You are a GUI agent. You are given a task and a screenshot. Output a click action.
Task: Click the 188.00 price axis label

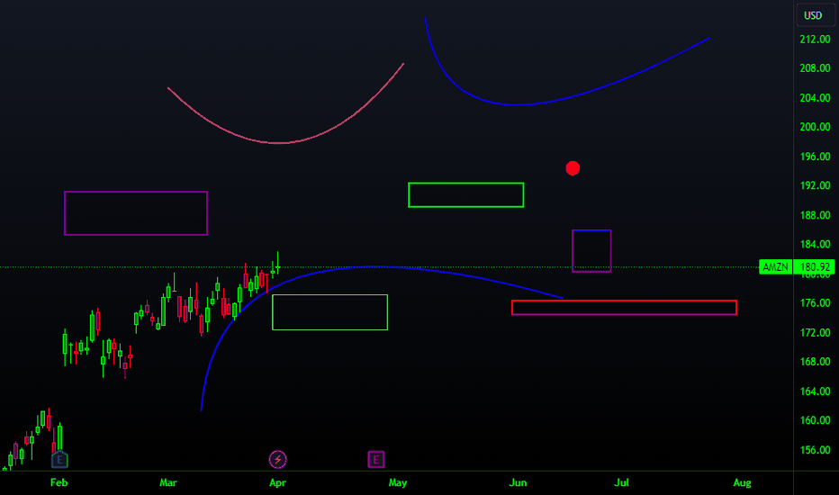pos(815,215)
